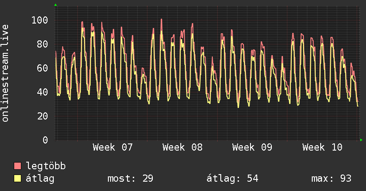Click the Week 10 axis label

[322, 147]
